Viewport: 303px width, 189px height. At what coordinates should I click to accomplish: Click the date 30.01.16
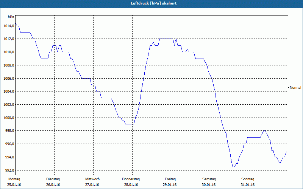[209, 185]
